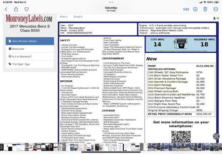
Task: Select the MSRP $131,400.00 value
Action: pyautogui.click(x=205, y=66)
